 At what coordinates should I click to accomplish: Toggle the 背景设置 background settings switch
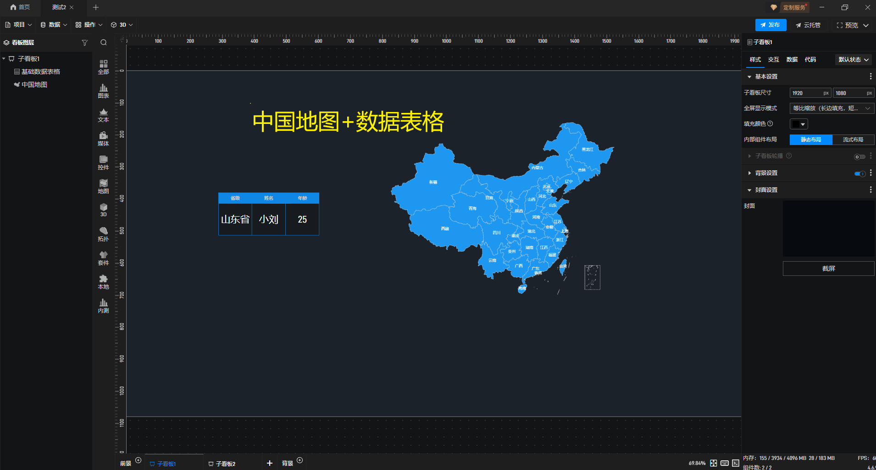pyautogui.click(x=859, y=173)
